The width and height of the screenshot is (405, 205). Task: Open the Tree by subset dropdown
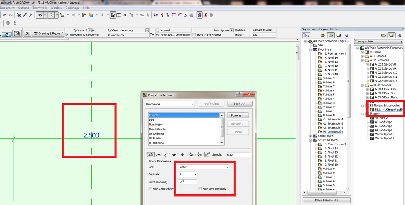pyautogui.click(x=379, y=42)
